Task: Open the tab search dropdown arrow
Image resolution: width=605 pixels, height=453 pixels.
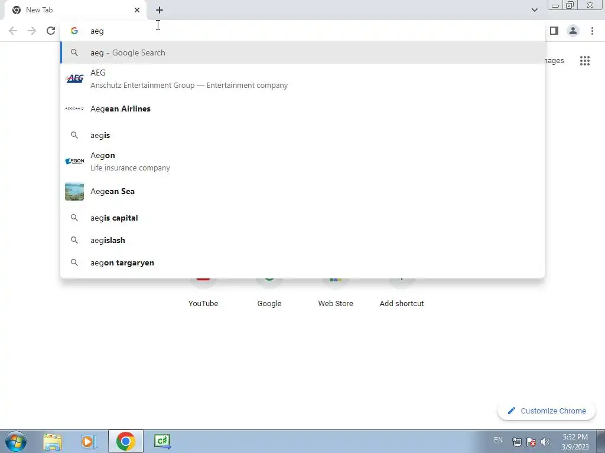Action: 534,10
